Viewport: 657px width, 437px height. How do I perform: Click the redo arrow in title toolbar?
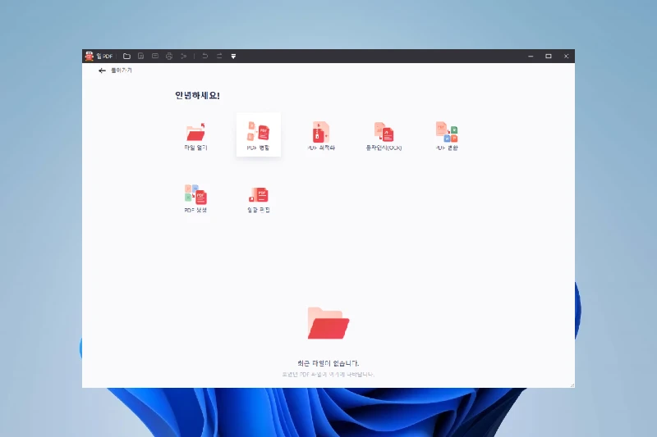coord(219,56)
